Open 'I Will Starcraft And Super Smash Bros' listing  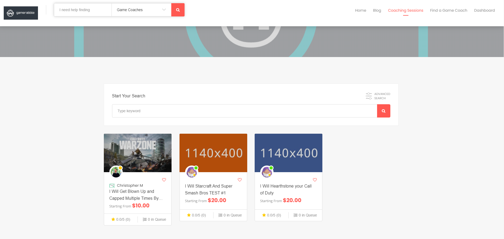click(x=209, y=189)
